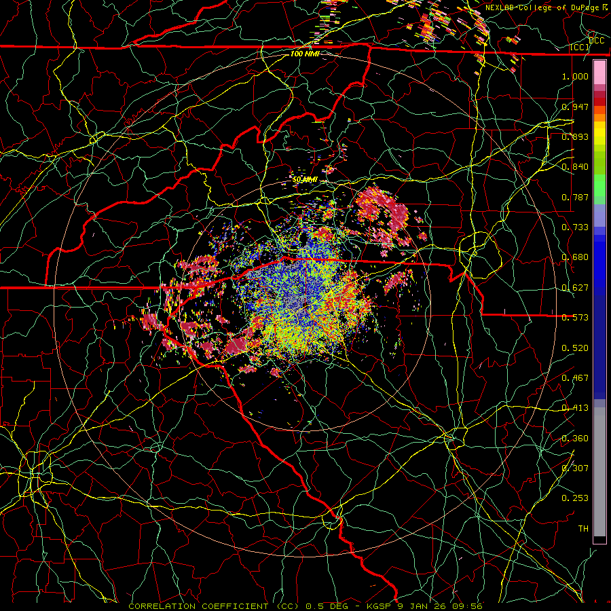Click the 0.787 scale value
The height and width of the screenshot is (611, 611).
click(575, 197)
